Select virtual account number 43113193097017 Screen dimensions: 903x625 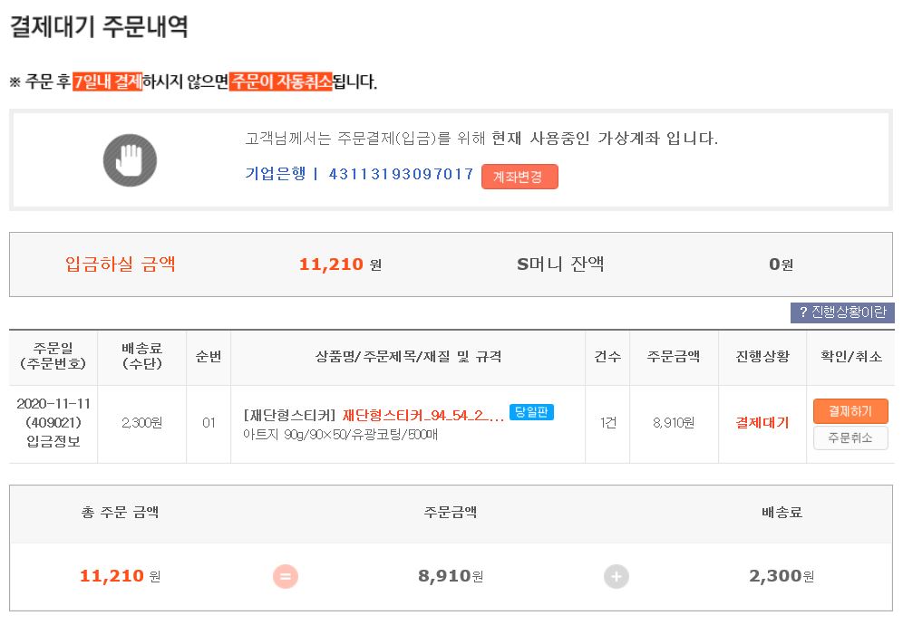point(401,174)
